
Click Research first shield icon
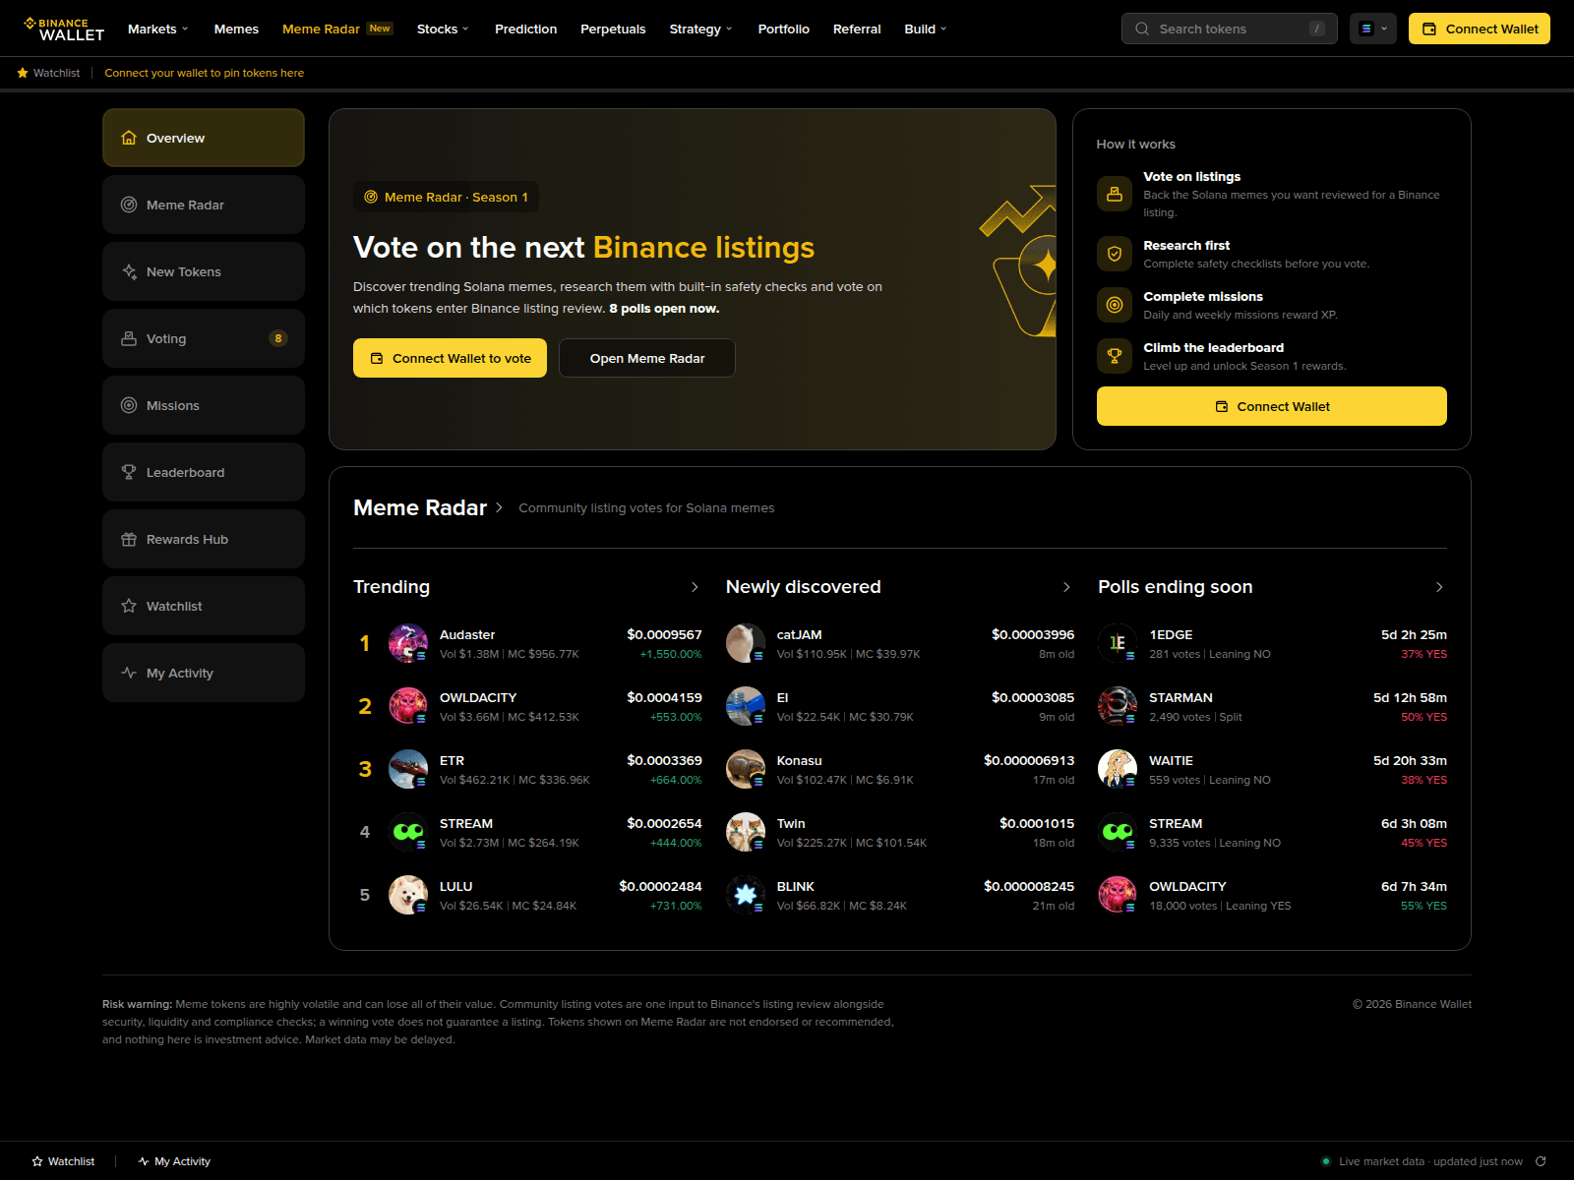coord(1115,254)
